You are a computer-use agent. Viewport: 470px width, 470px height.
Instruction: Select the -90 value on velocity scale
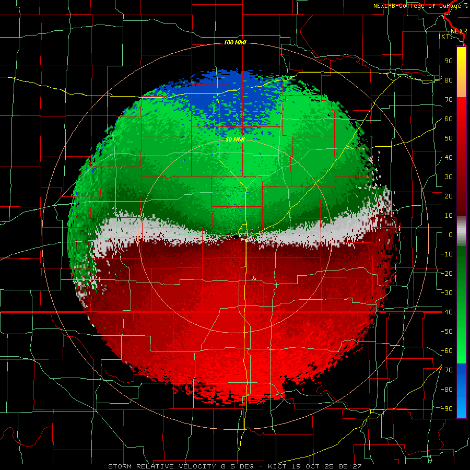[446, 409]
